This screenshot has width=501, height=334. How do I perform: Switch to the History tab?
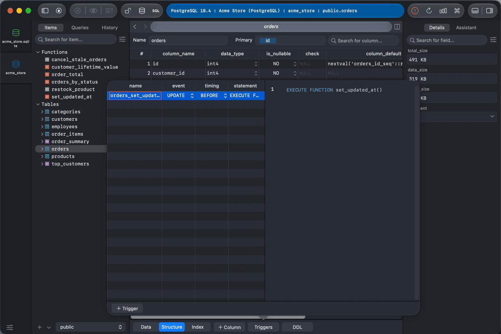click(x=110, y=28)
